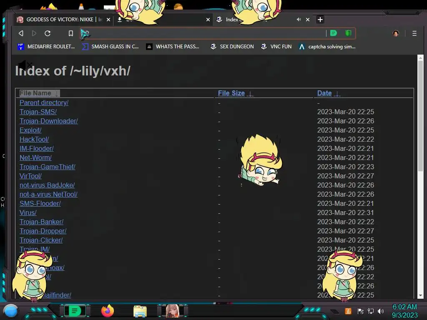Open the Trojan-Clicker/ folder
The height and width of the screenshot is (320, 427).
pyautogui.click(x=41, y=240)
